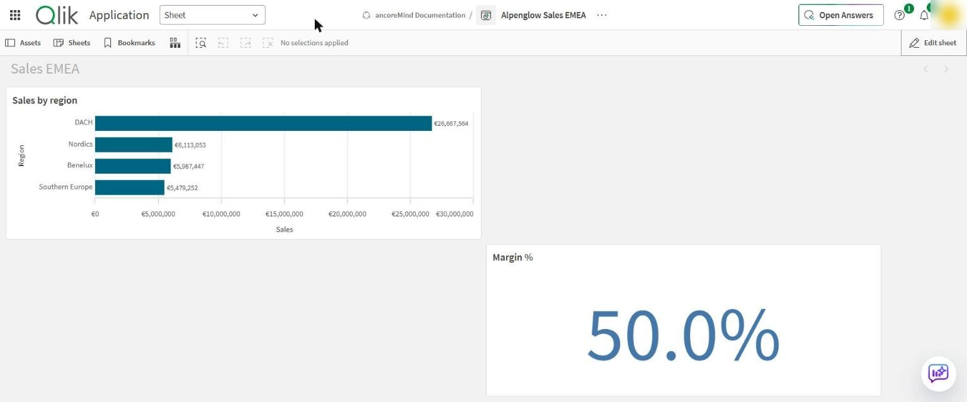Screen dimensions: 967x402
Task: Open the user profile avatar
Action: pyautogui.click(x=949, y=15)
